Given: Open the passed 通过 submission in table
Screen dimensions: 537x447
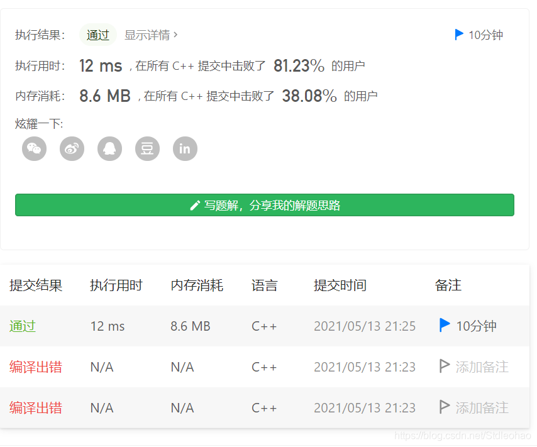Looking at the screenshot, I should pos(23,326).
